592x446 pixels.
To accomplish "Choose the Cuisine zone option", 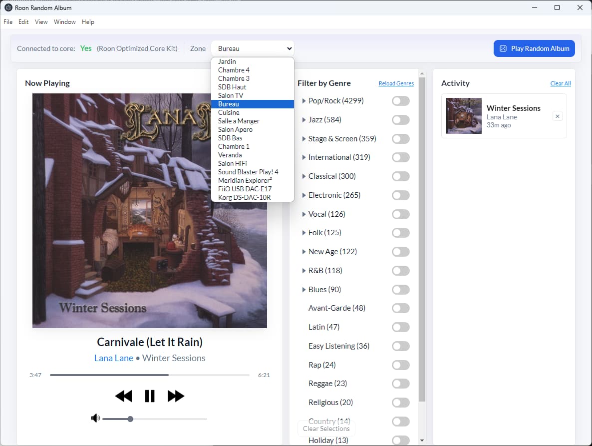I will click(229, 112).
